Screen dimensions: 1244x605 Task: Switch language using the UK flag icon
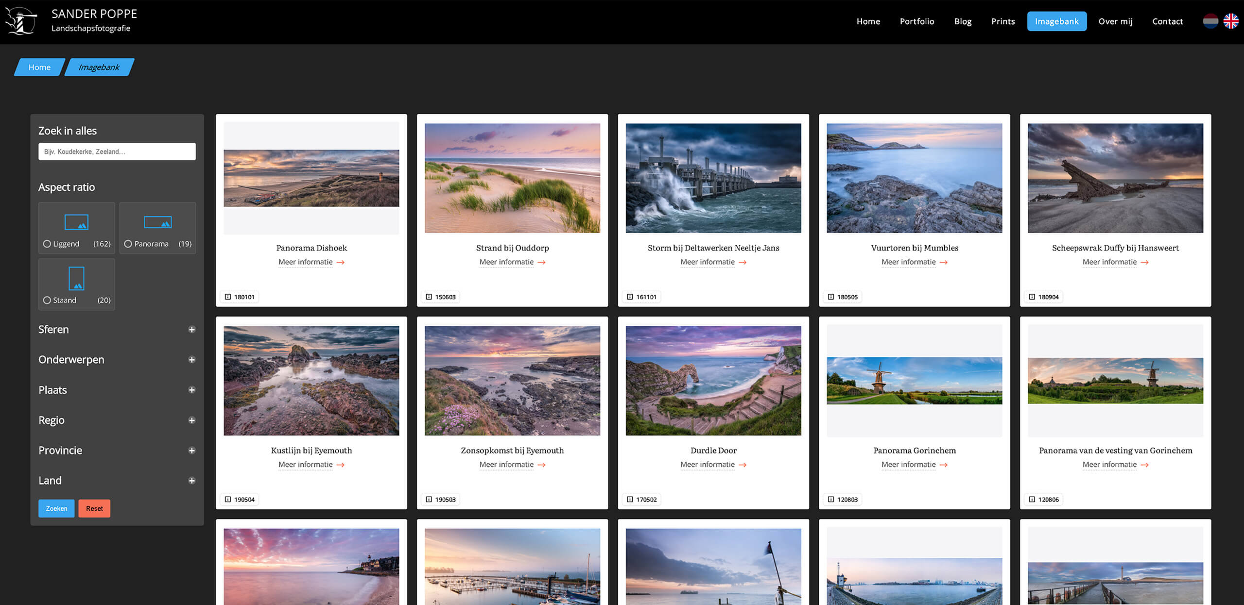coord(1231,21)
